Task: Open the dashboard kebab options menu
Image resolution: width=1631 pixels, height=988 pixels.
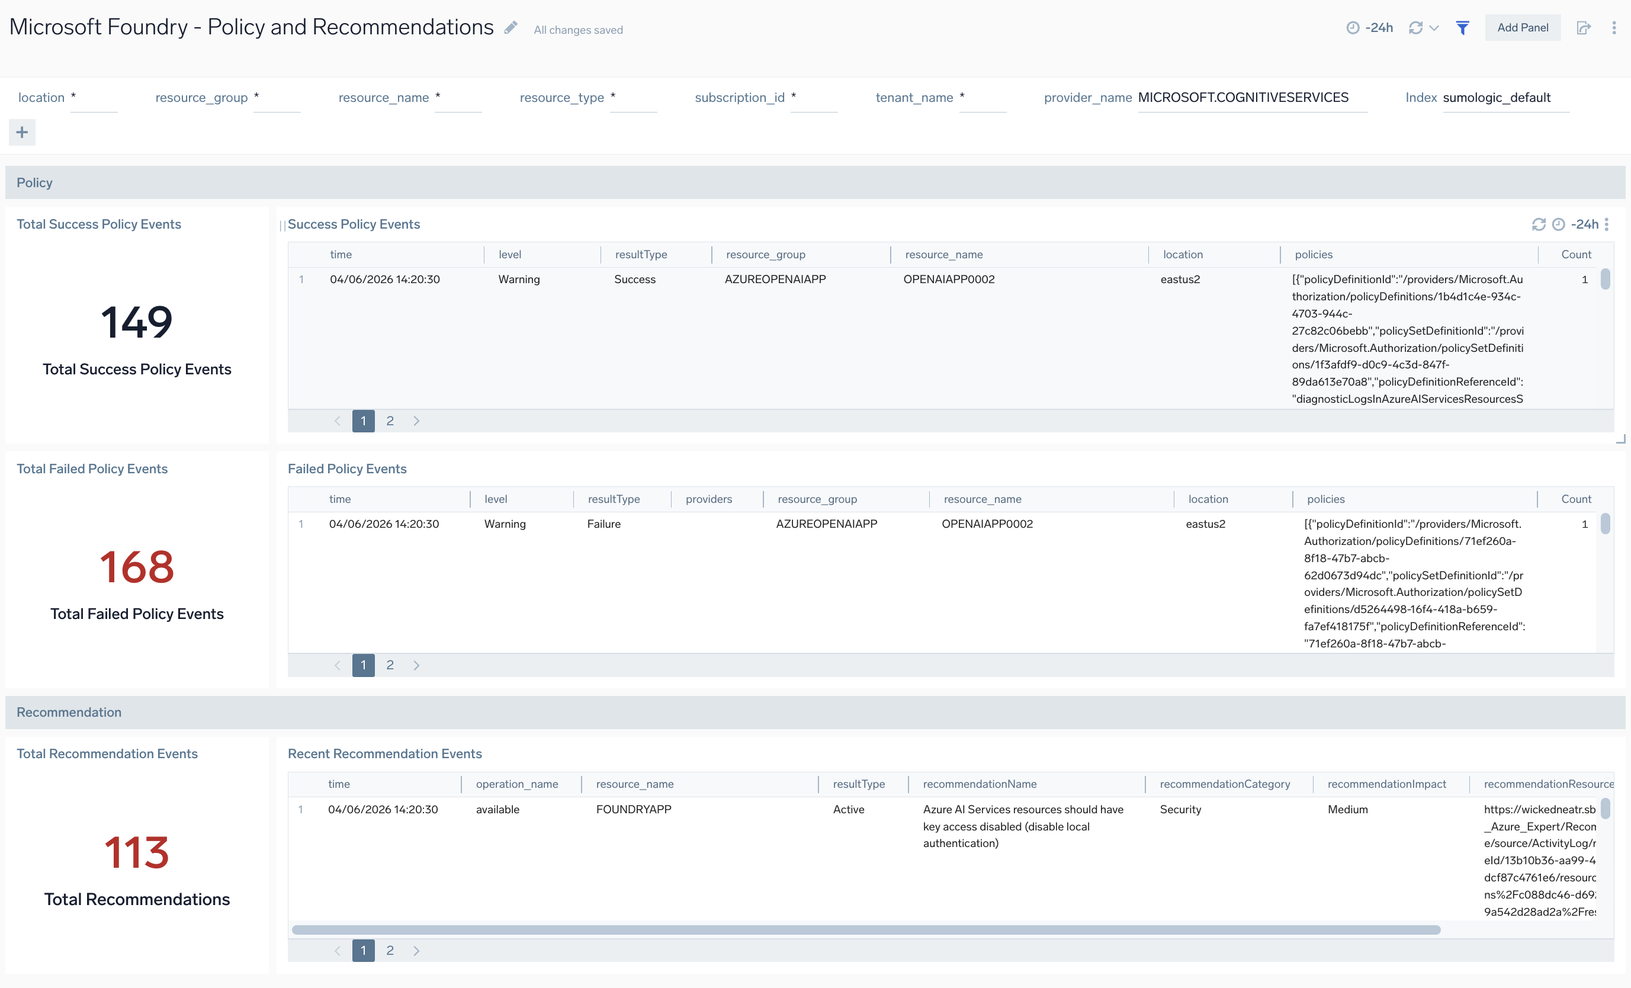Action: click(x=1614, y=28)
